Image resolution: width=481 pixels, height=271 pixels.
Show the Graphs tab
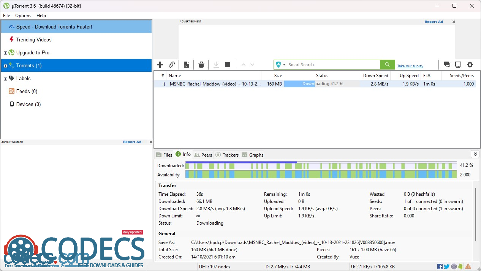click(253, 155)
